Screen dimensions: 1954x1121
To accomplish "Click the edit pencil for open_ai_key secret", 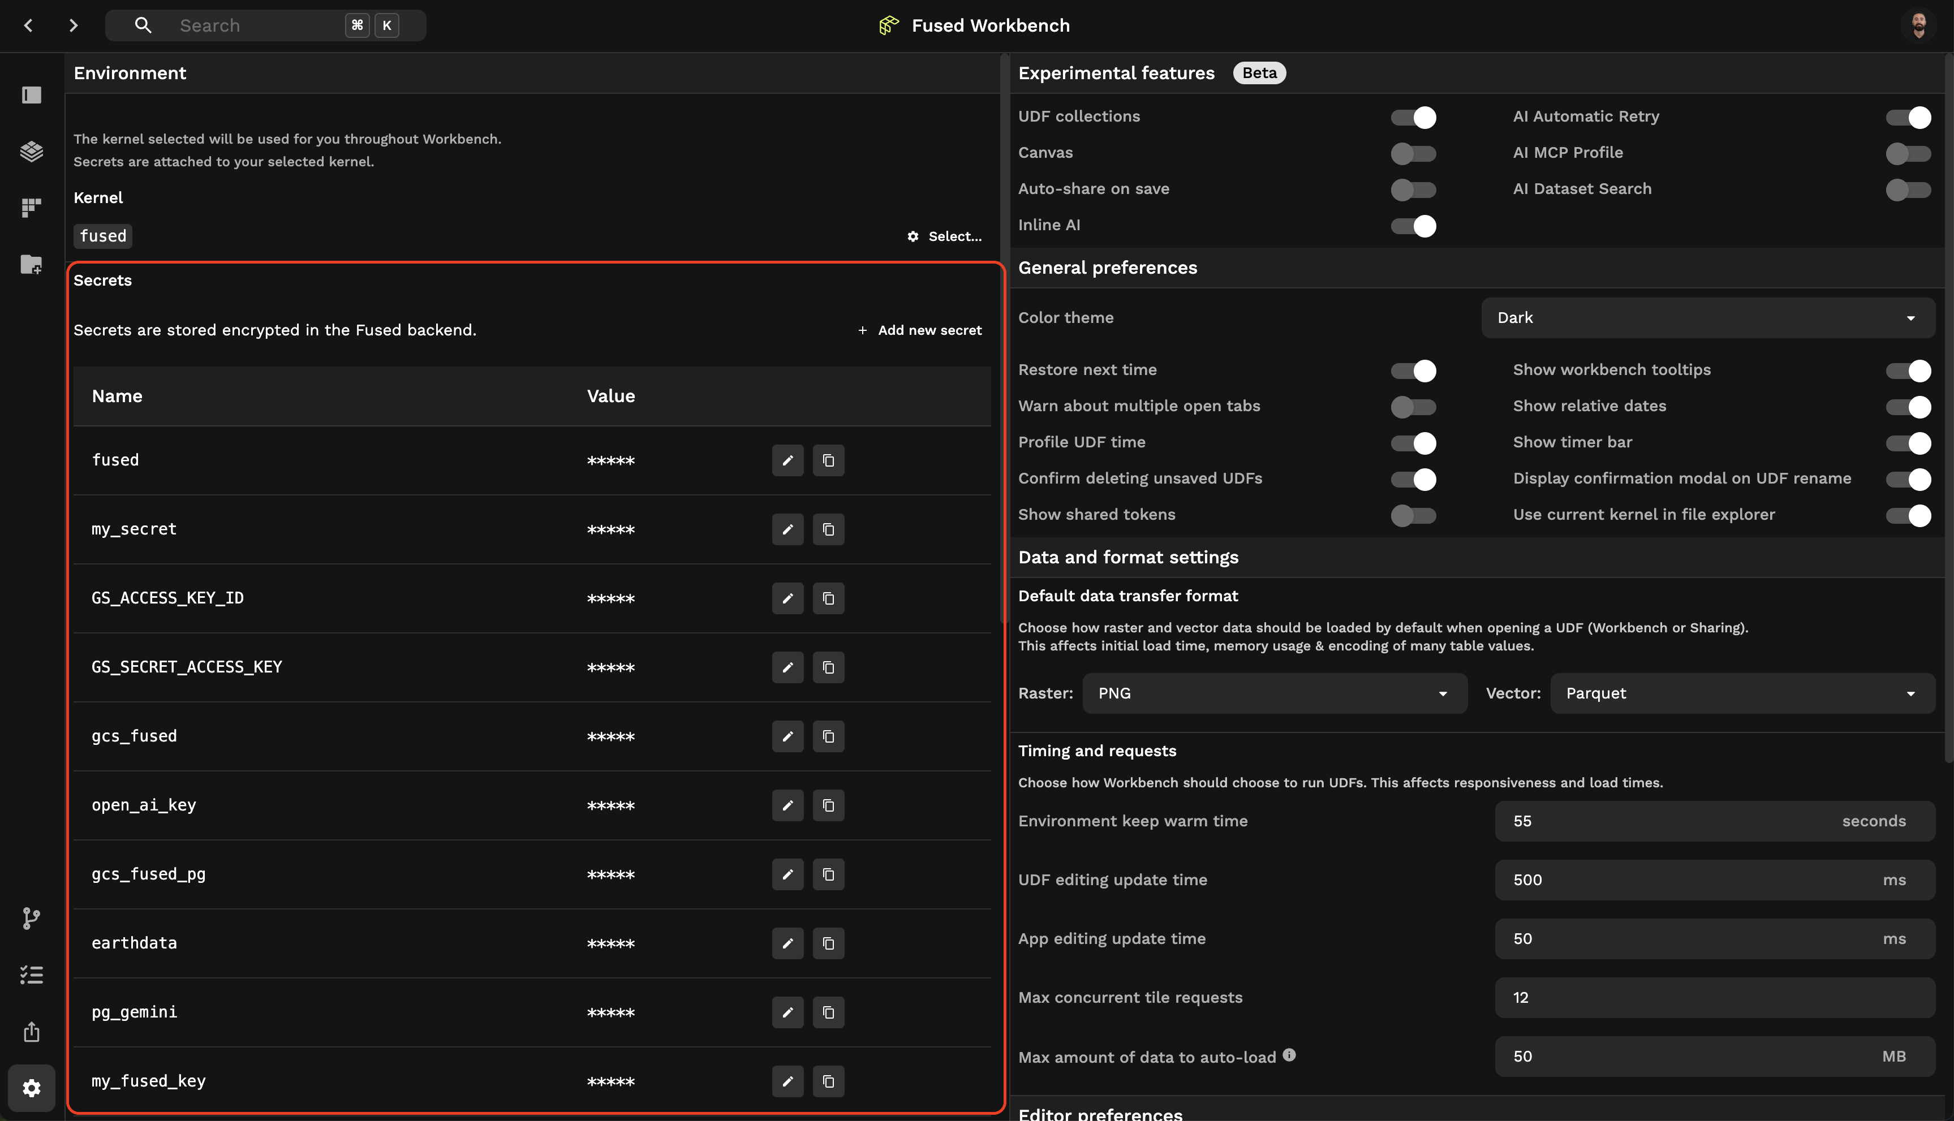I will [x=787, y=805].
